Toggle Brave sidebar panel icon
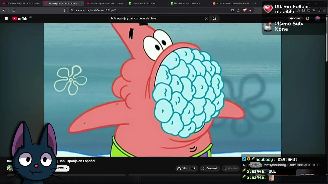The width and height of the screenshot is (328, 184). click(x=304, y=10)
